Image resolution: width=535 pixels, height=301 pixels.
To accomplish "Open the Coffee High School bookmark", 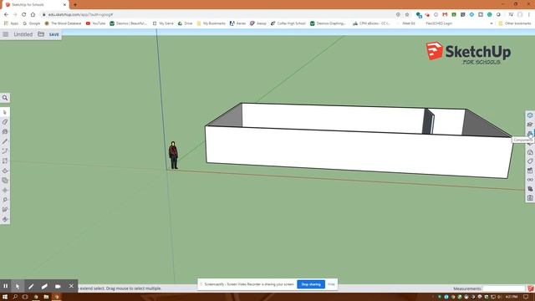I will click(x=288, y=23).
